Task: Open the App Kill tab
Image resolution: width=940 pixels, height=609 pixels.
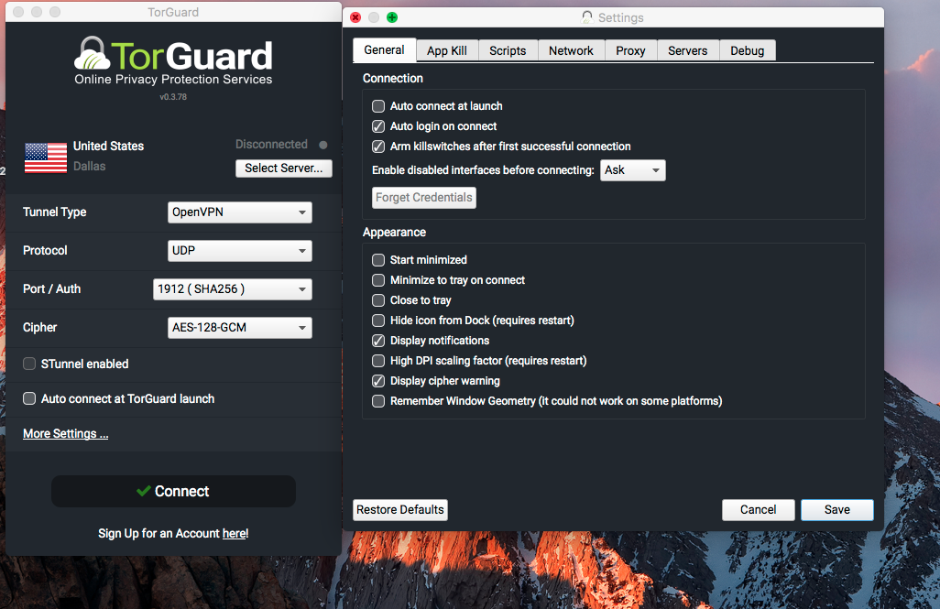Action: pos(447,51)
